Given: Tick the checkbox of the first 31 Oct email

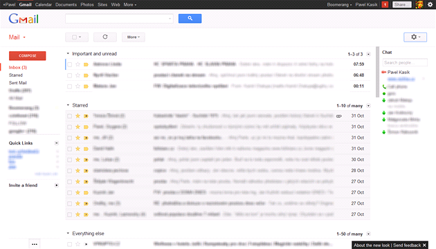Looking at the screenshot, I should click(x=69, y=116).
